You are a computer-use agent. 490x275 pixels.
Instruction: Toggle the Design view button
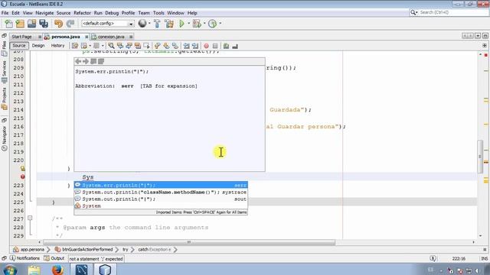(x=38, y=46)
